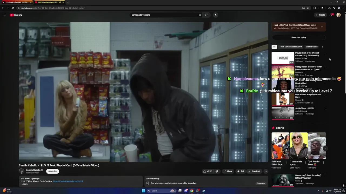Open the Create menu
Screen dimensions: 346x194
click(320, 15)
